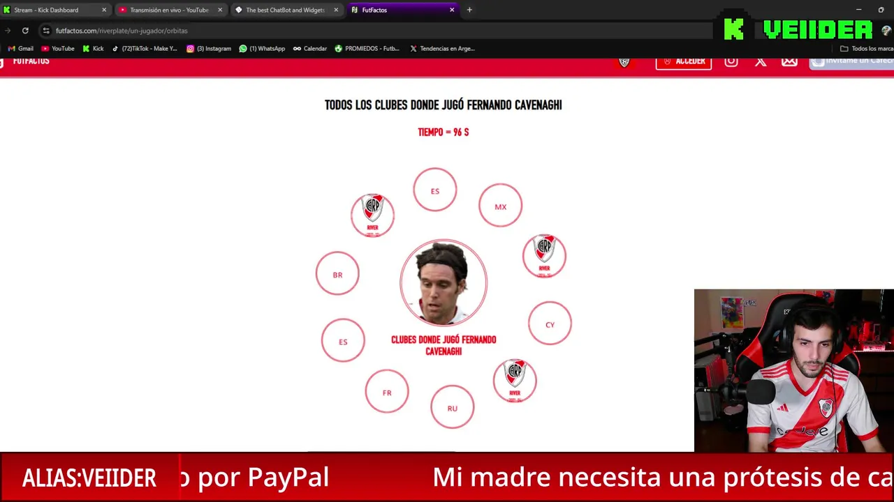Select the BR club circle
This screenshot has height=502, width=894.
[337, 273]
